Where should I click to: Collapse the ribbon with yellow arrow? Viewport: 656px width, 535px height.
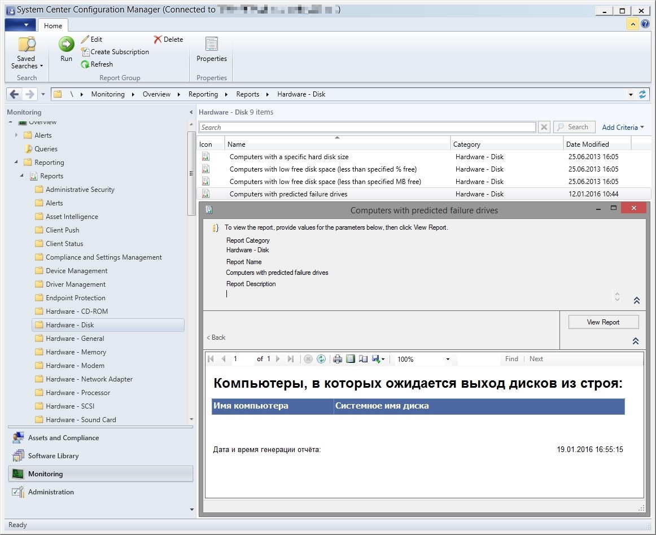632,24
